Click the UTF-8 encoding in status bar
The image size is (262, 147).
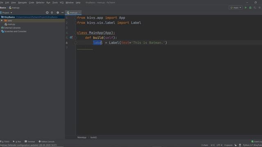219,145
